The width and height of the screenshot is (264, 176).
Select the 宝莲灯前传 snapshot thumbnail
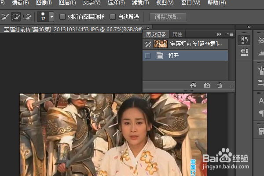coord(161,44)
